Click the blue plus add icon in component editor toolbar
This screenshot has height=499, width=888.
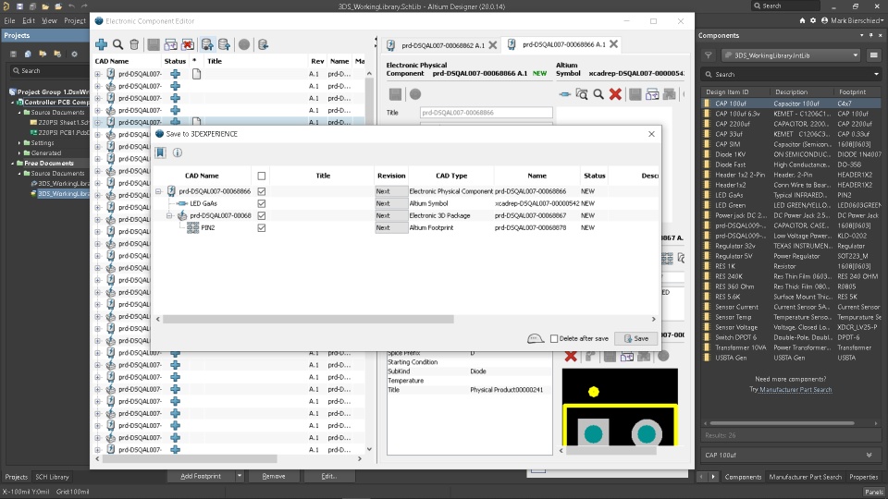click(x=102, y=44)
